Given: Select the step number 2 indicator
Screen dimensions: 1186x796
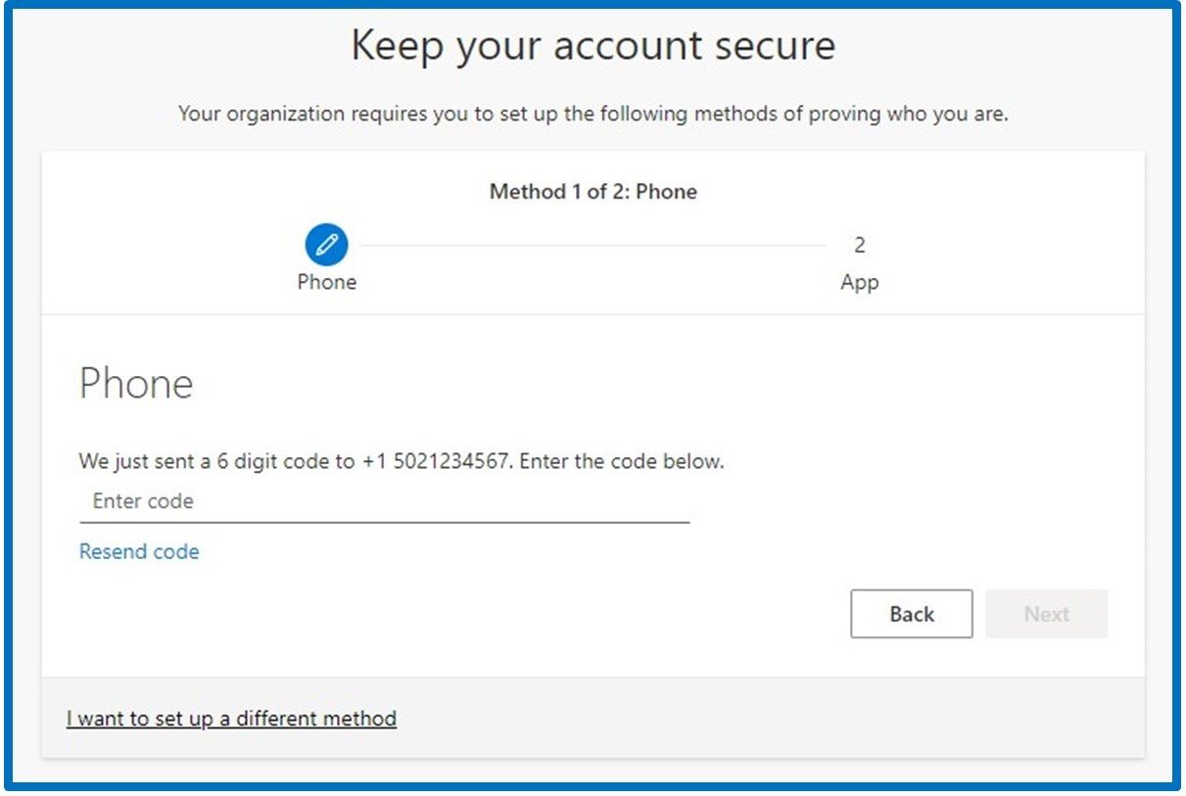Looking at the screenshot, I should click(x=859, y=245).
